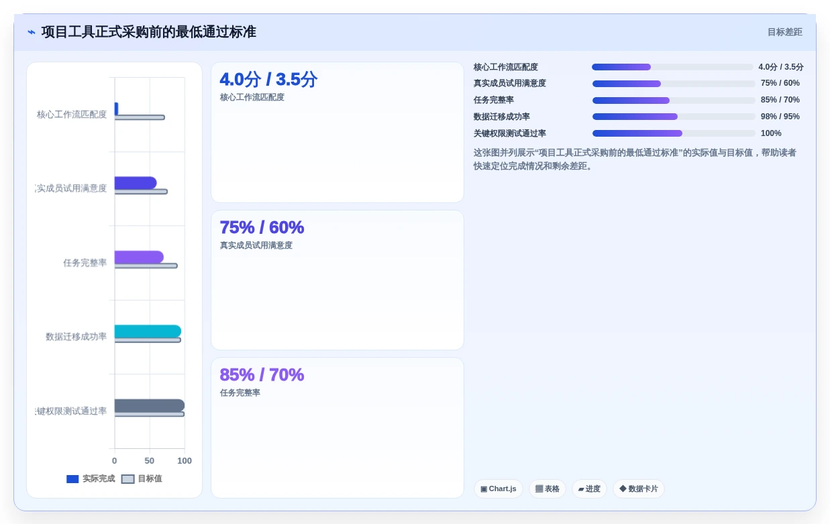Click the 真实成员试用满意度 progress bar

coord(674,84)
